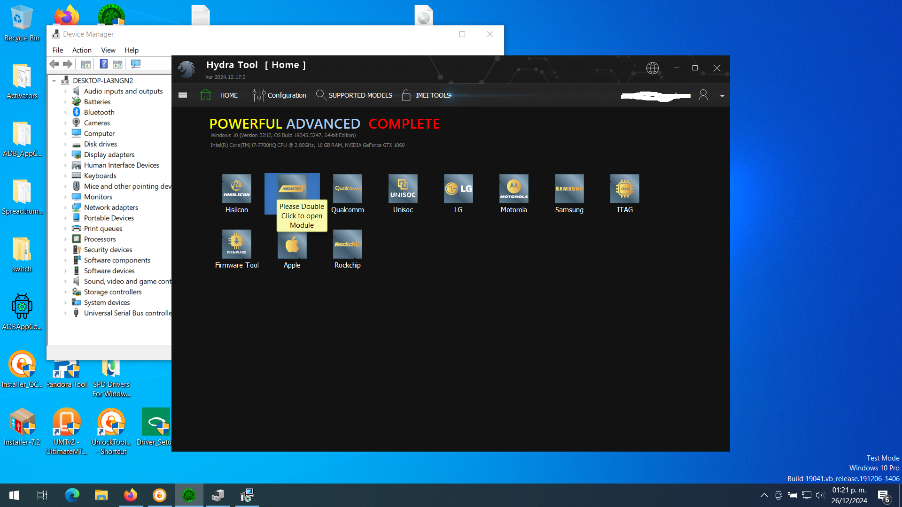Select the Samsung module icon
Viewport: 902px width, 507px height.
pos(569,189)
